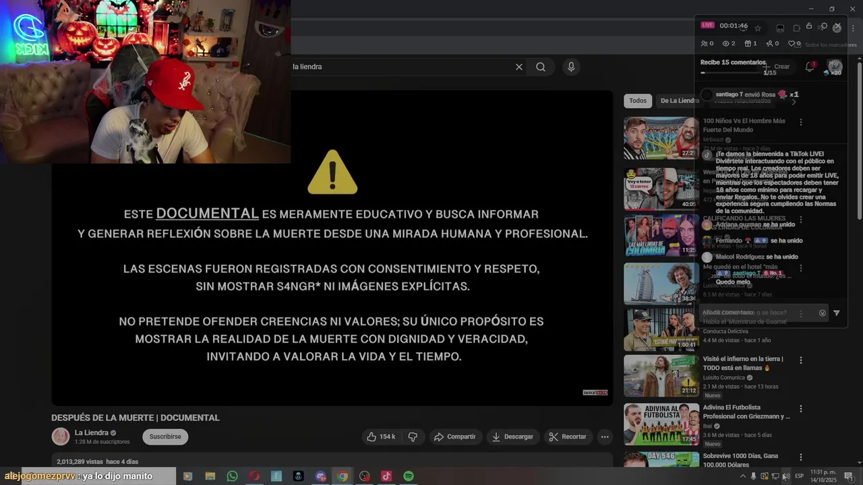The image size is (863, 485).
Task: Subscribe to La Liendra via Suscribirse
Action: (165, 437)
